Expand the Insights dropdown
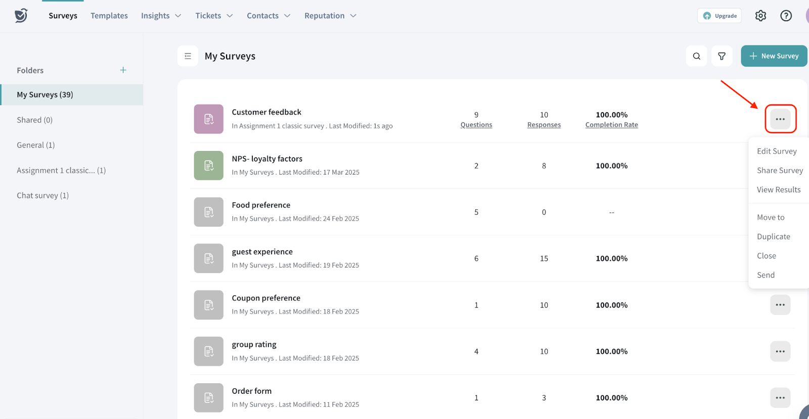 [x=161, y=16]
